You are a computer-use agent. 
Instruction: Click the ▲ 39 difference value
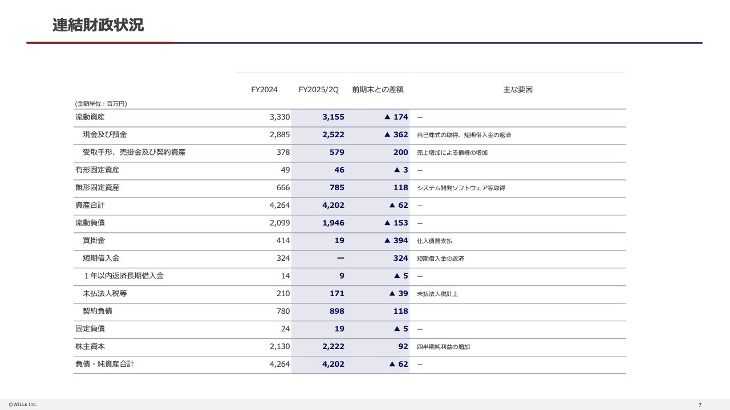[x=399, y=294]
